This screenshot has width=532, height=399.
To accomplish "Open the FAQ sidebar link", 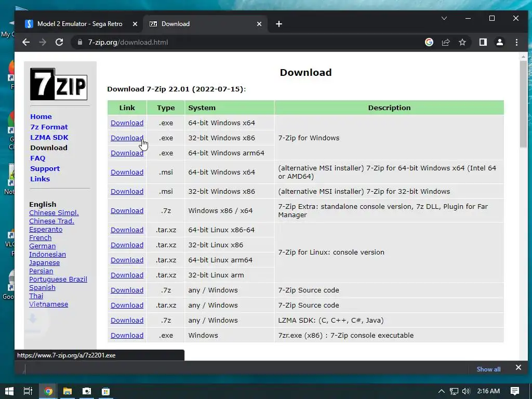I will (37, 158).
